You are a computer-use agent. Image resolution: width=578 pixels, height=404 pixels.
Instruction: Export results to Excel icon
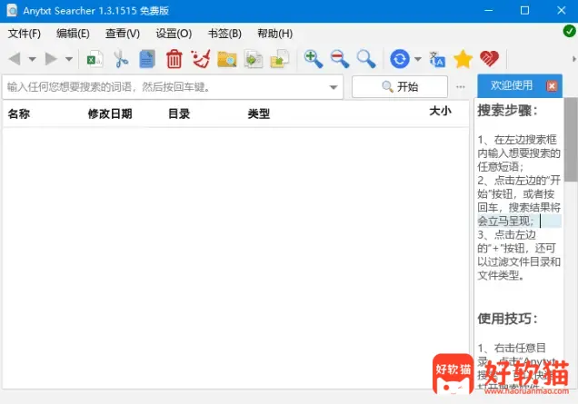click(x=95, y=59)
